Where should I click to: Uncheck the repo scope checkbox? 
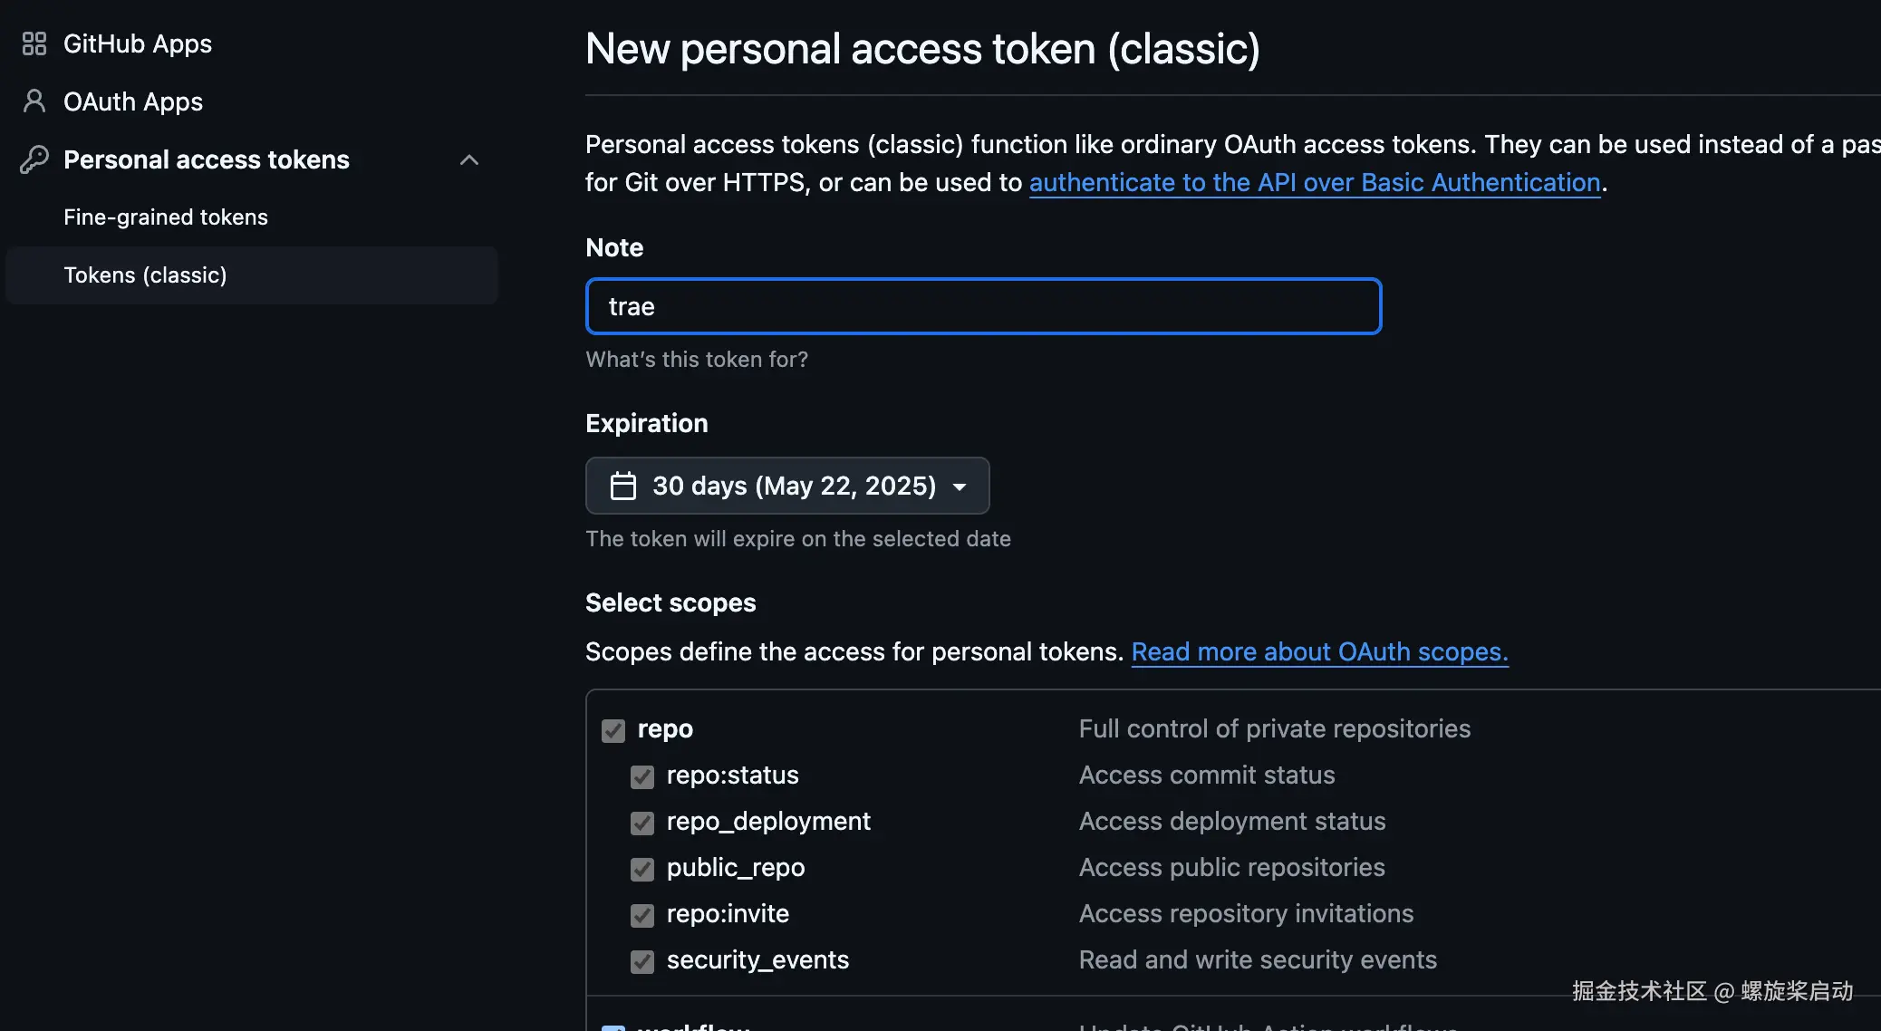pos(613,730)
